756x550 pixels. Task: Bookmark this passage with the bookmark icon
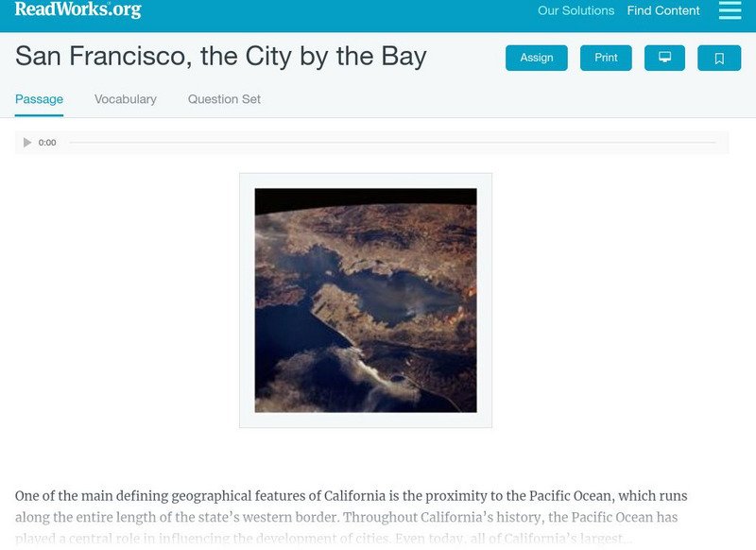(718, 58)
